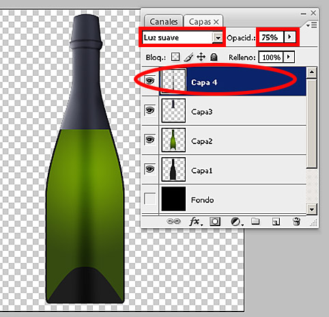
Task: Select the Capa 4 layer name
Action: click(x=204, y=82)
